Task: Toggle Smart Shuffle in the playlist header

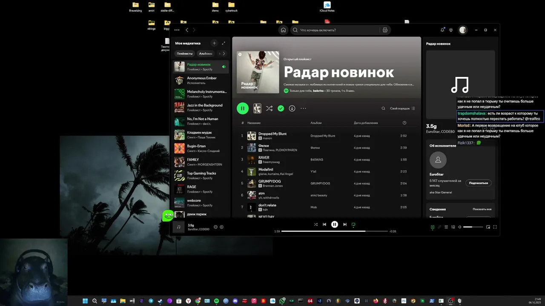Action: [269, 108]
